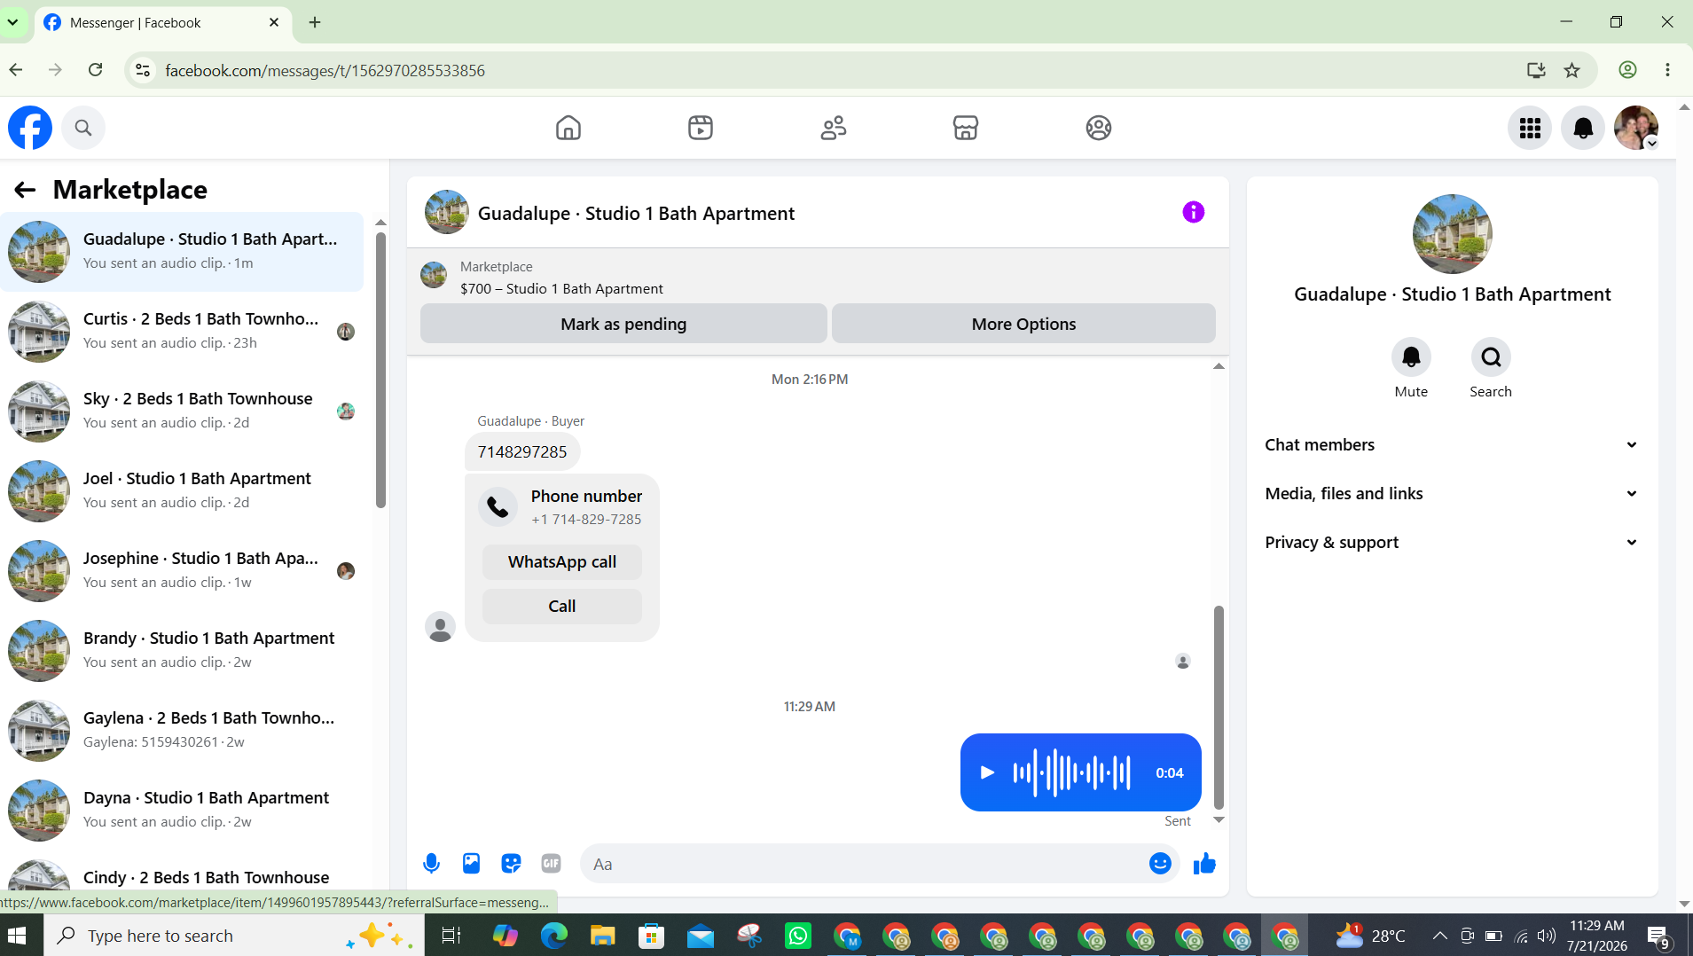This screenshot has height=956, width=1693.
Task: Open More Options for the listing
Action: [1023, 324]
